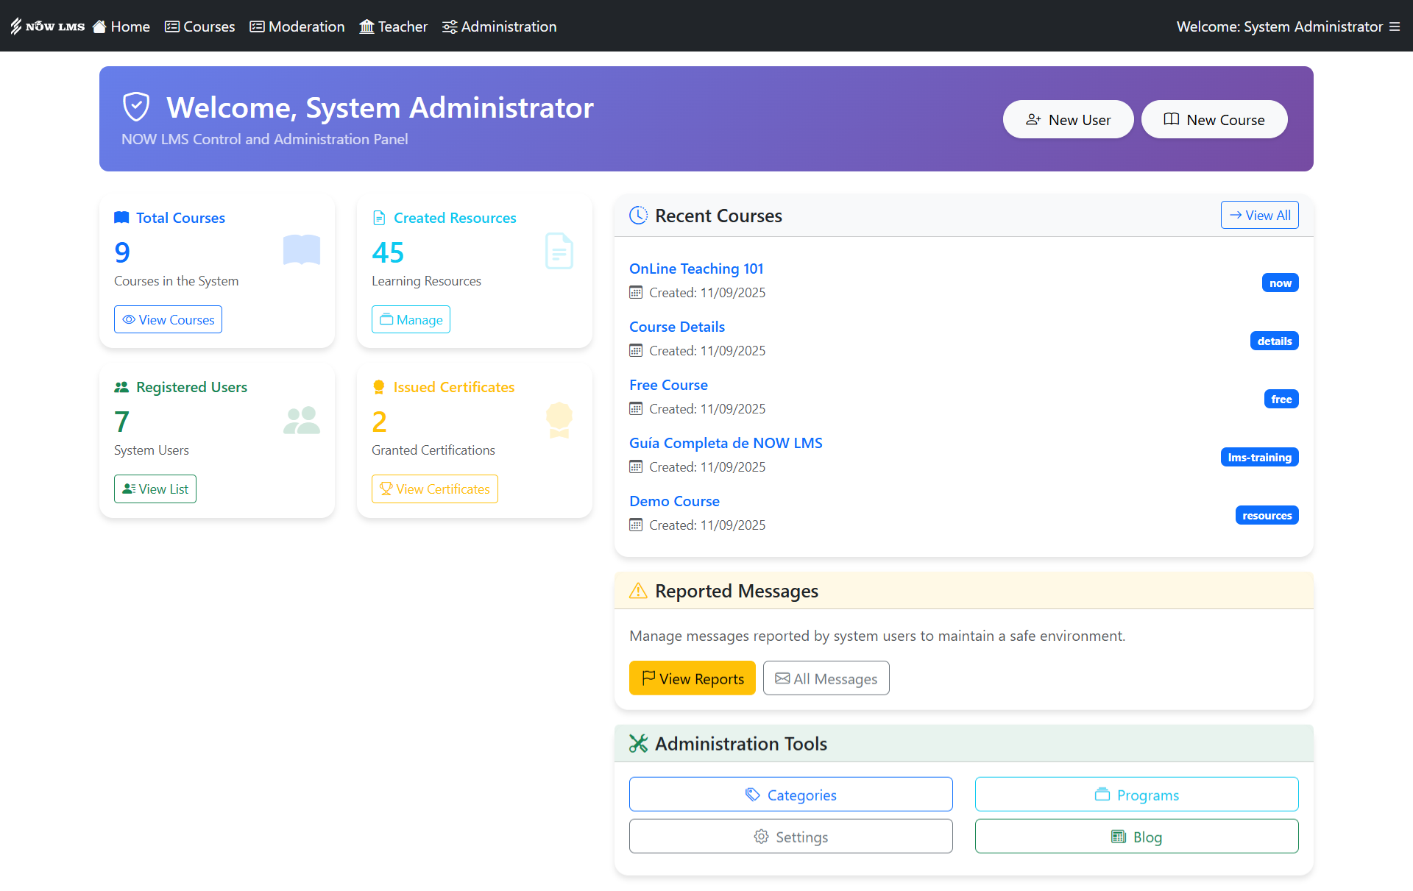Click the shield icon in welcome banner
The width and height of the screenshot is (1413, 891).
click(x=136, y=107)
